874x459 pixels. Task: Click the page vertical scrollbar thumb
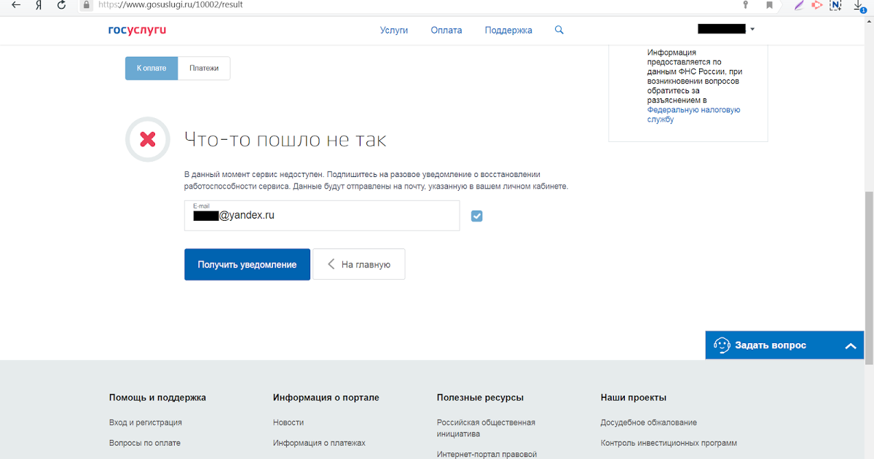868,278
